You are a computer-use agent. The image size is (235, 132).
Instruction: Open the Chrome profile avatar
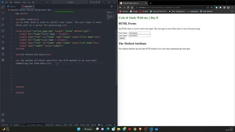pyautogui.click(x=228, y=7)
